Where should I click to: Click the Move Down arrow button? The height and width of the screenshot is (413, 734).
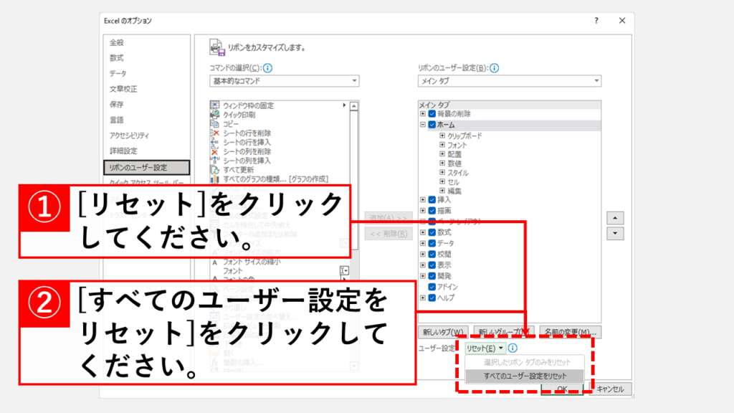coord(615,233)
